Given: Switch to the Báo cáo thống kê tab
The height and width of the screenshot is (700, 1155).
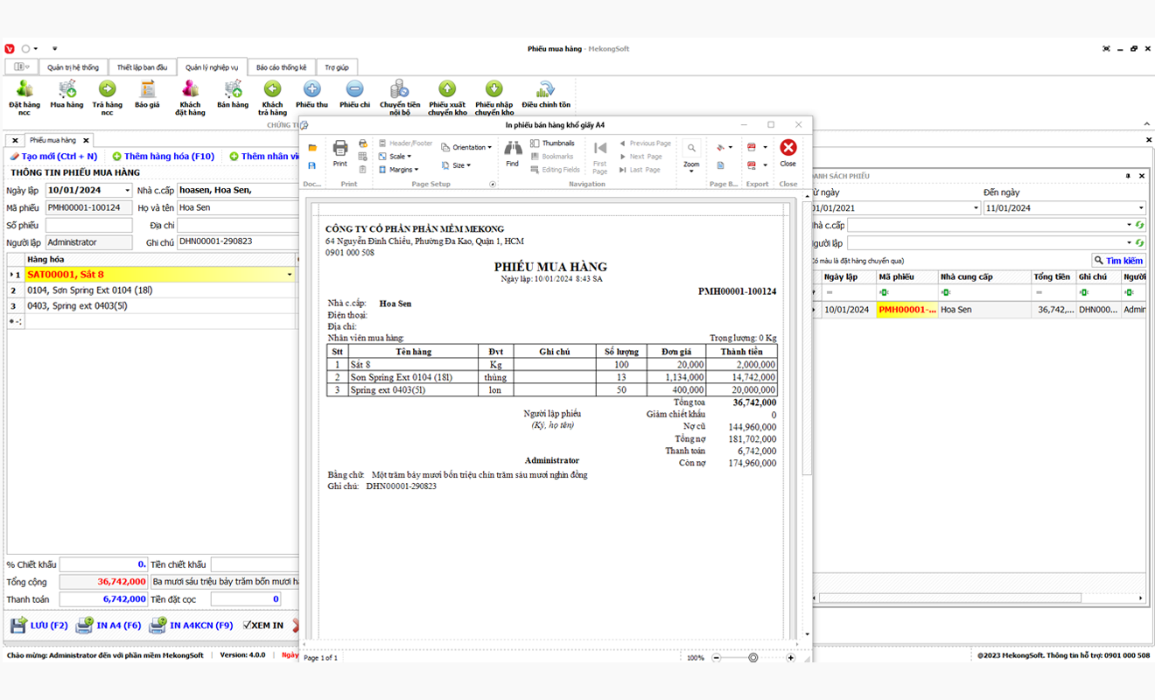Looking at the screenshot, I should click(281, 67).
